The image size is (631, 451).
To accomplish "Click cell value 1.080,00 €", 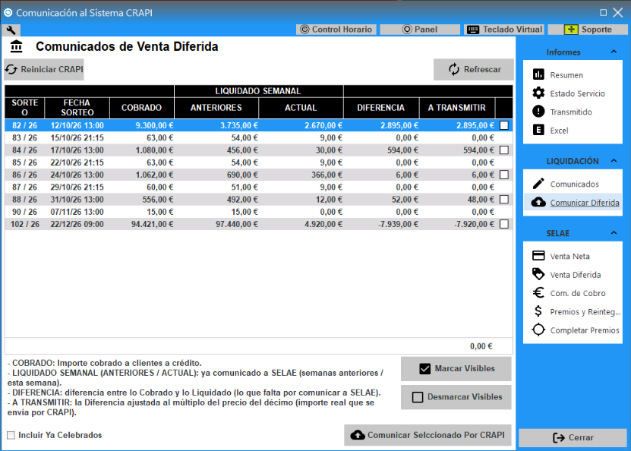I will click(154, 150).
